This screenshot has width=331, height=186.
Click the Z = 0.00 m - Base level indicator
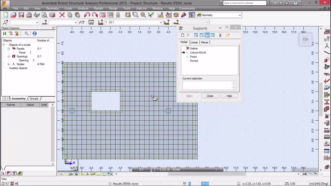pos(167,169)
